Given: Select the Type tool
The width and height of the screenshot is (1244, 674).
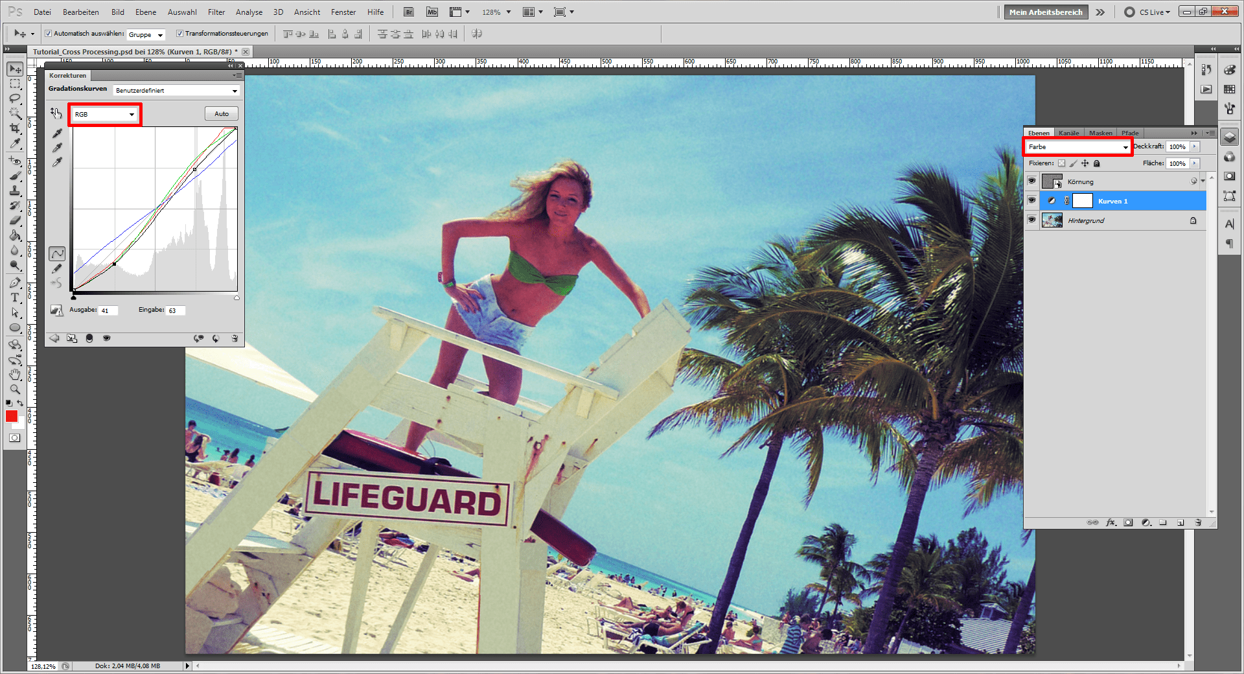Looking at the screenshot, I should click(14, 297).
